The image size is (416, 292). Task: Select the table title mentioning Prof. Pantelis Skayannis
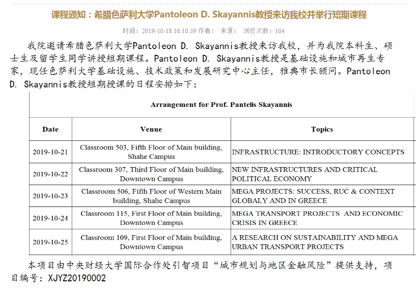pyautogui.click(x=221, y=104)
